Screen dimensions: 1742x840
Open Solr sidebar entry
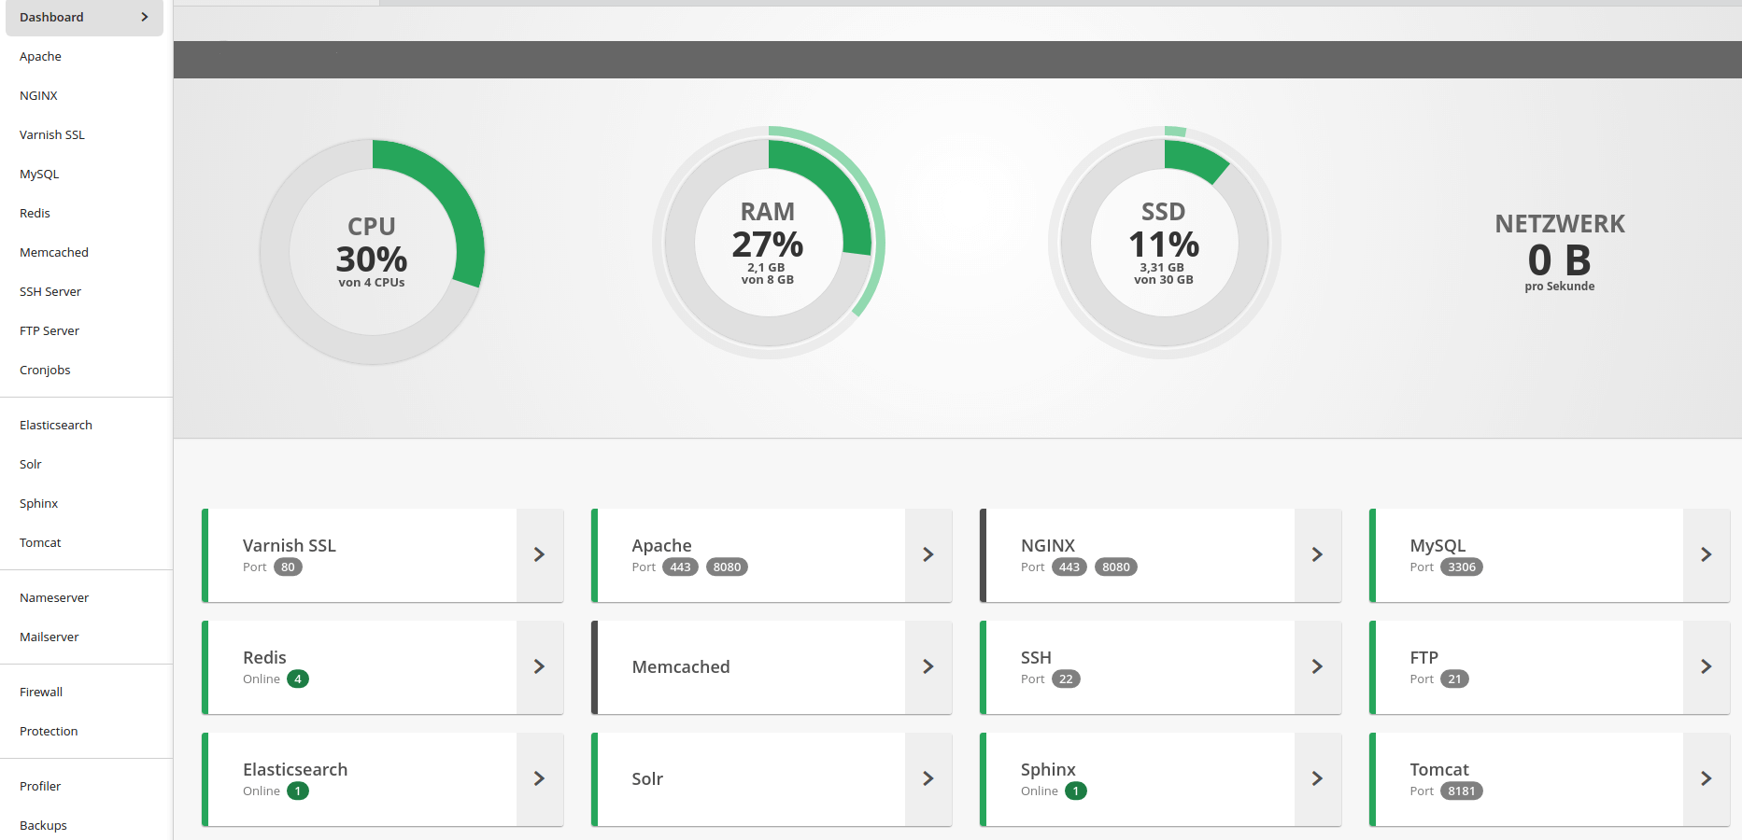[31, 464]
